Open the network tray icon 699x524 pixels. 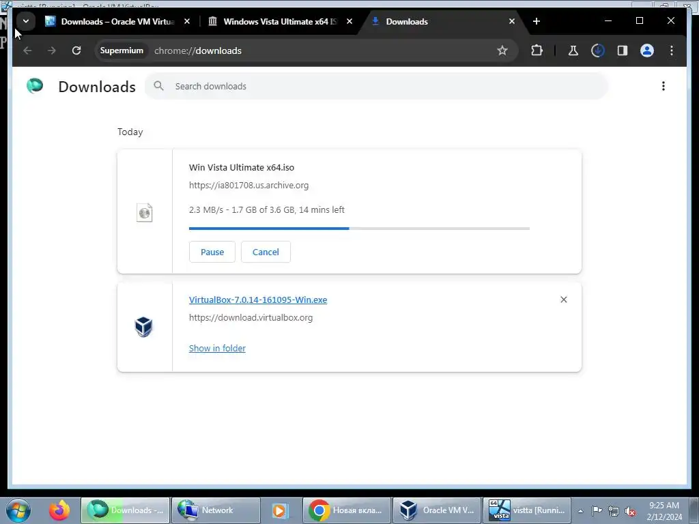tap(614, 511)
